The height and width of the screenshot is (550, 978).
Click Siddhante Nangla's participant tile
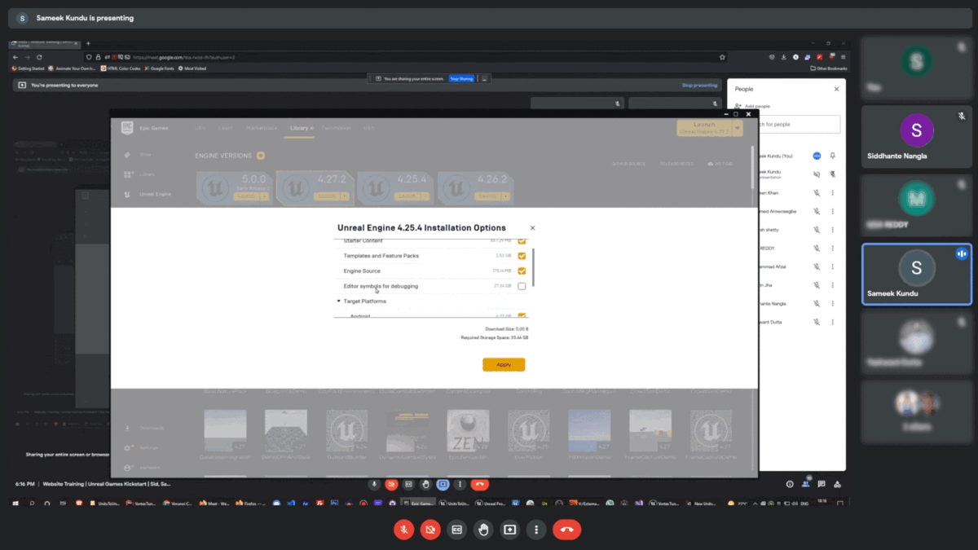pos(917,135)
